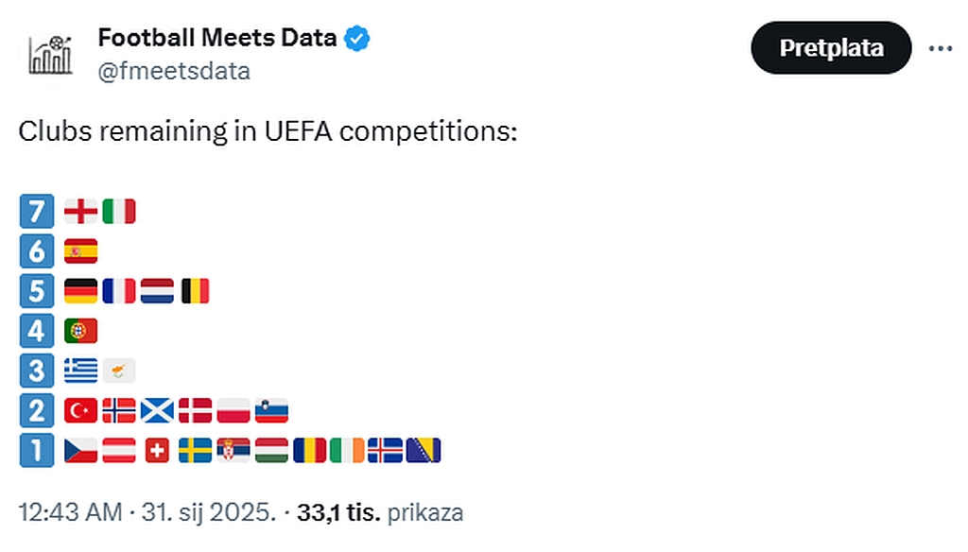Viewport: 968px width, 552px height.
Task: Click the number 7 keycap emoji
Action: pos(37,211)
